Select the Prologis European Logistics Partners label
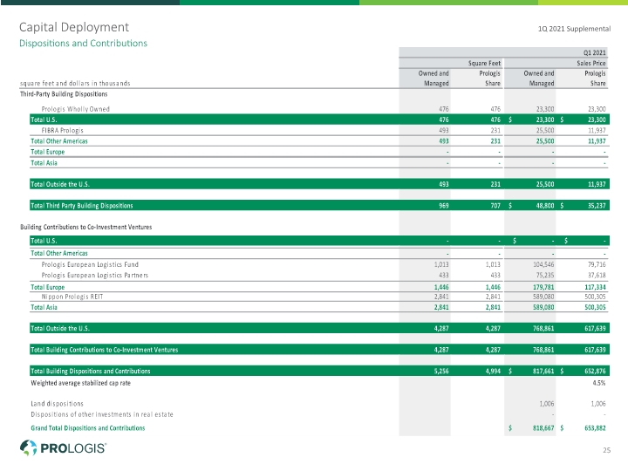This screenshot has width=628, height=471. pyautogui.click(x=94, y=275)
